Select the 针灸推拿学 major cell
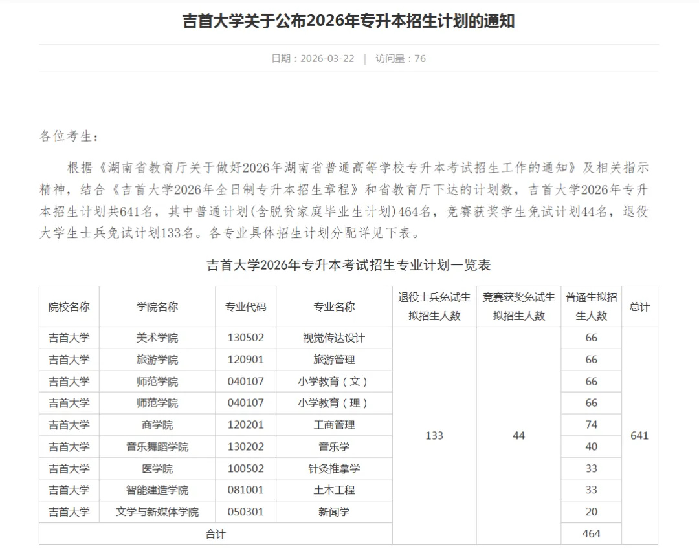699x560 pixels. 334,468
